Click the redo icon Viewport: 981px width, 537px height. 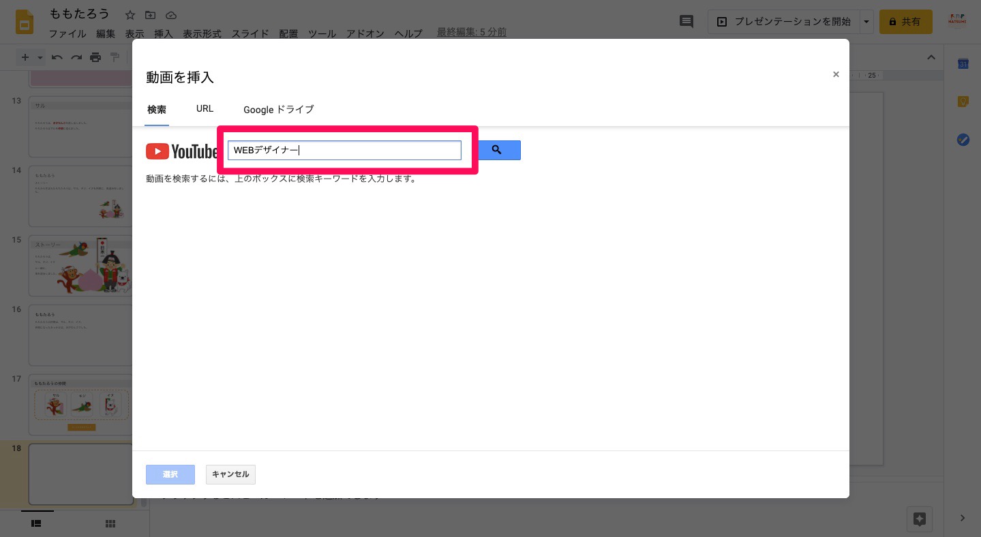tap(76, 57)
